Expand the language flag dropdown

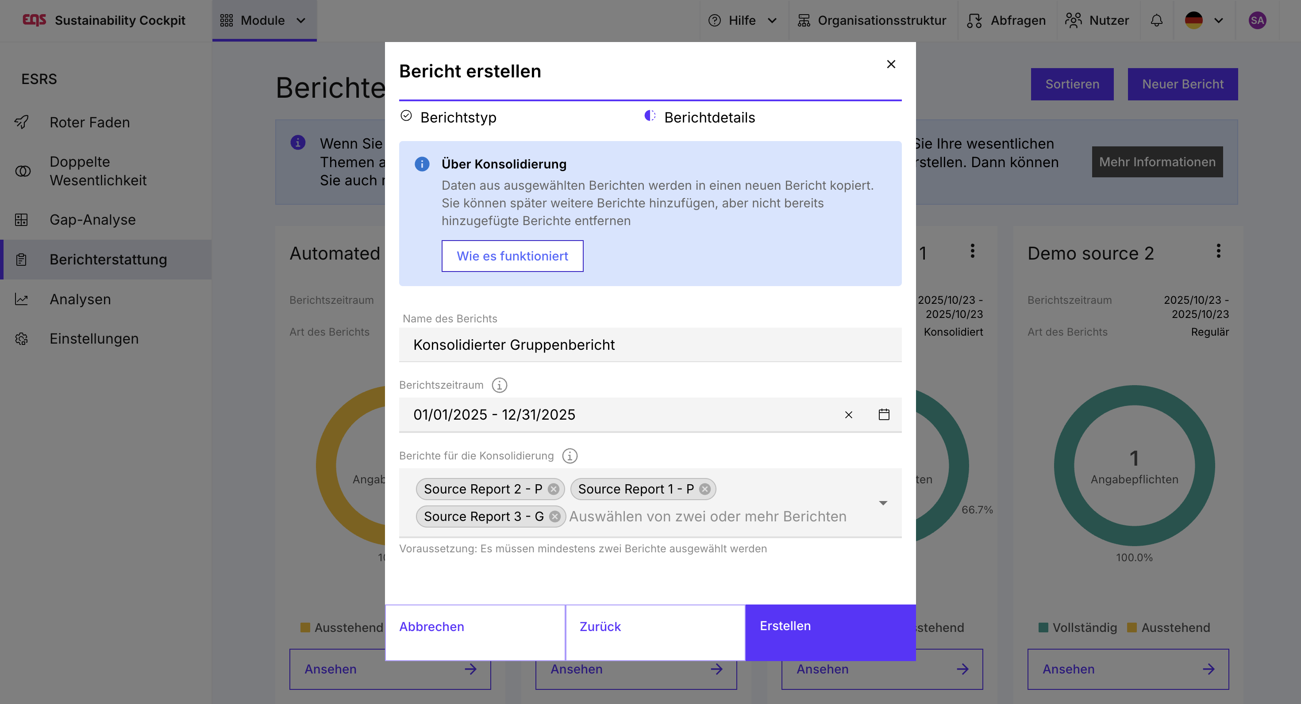click(x=1204, y=20)
